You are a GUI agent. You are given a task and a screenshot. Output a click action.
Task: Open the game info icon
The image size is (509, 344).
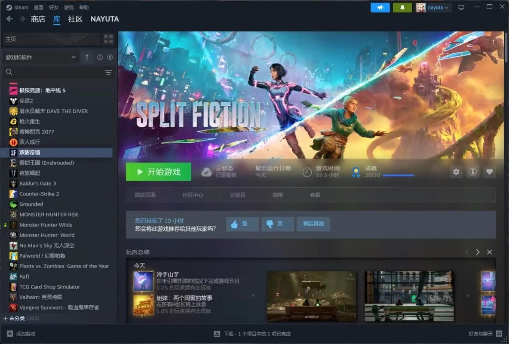coord(472,172)
